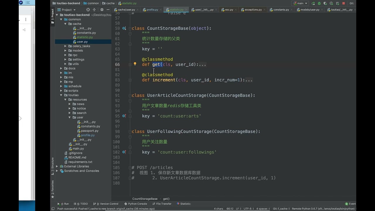Toggle the 1: Project side tool window

click(53, 15)
